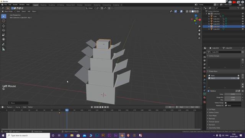The height and width of the screenshot is (138, 245).
Task: Open the viewport Select menu
Action: (x=24, y=11)
